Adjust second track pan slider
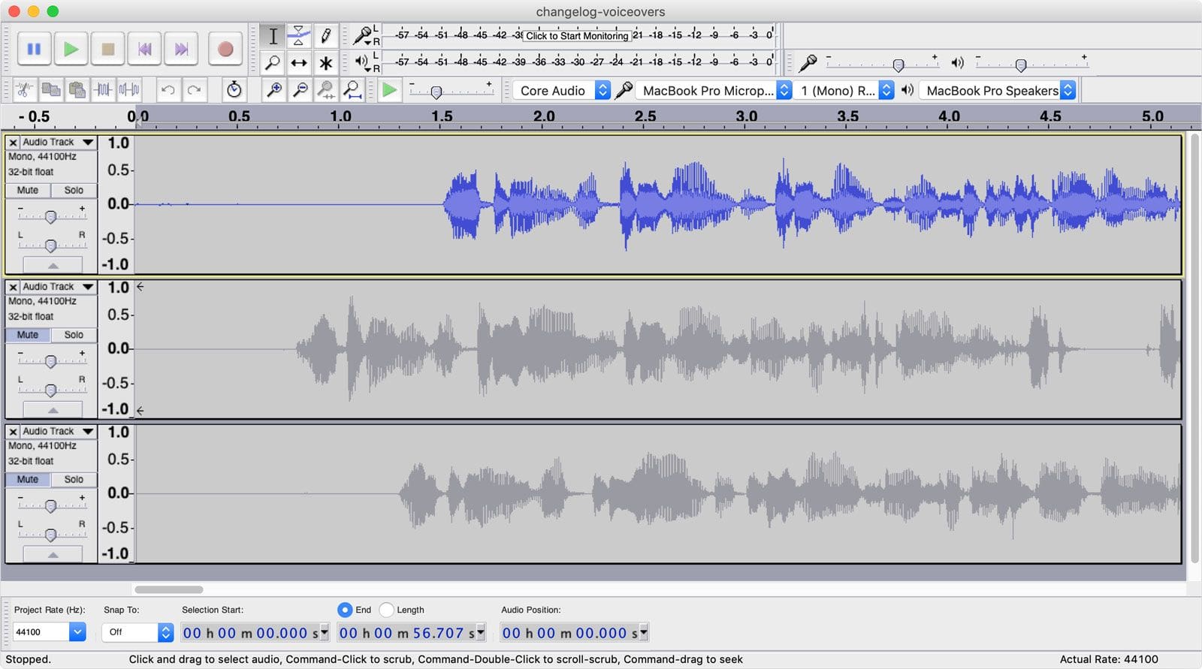Viewport: 1202px width, 669px height. [x=51, y=390]
